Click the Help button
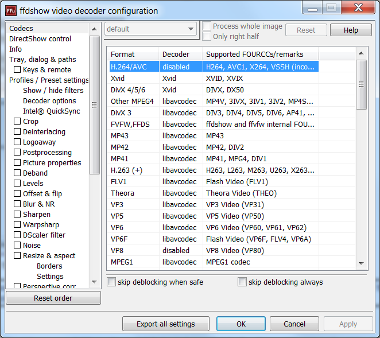The height and width of the screenshot is (338, 380). pos(351,30)
